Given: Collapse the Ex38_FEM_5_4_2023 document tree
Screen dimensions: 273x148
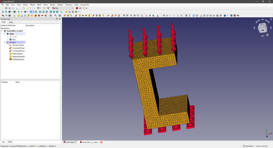Looking at the screenshot, I should click(x=2, y=31).
